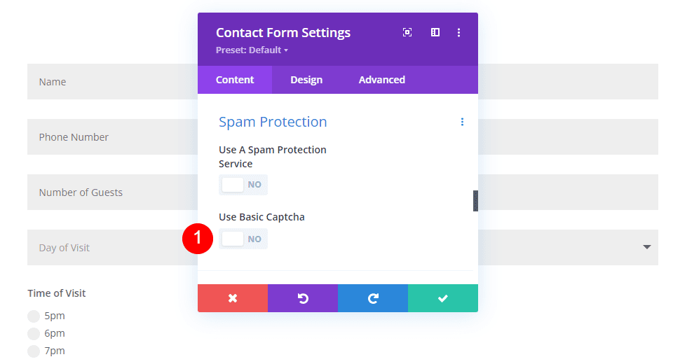Open the Preset: Default dropdown
Image resolution: width=673 pixels, height=364 pixels.
point(252,50)
